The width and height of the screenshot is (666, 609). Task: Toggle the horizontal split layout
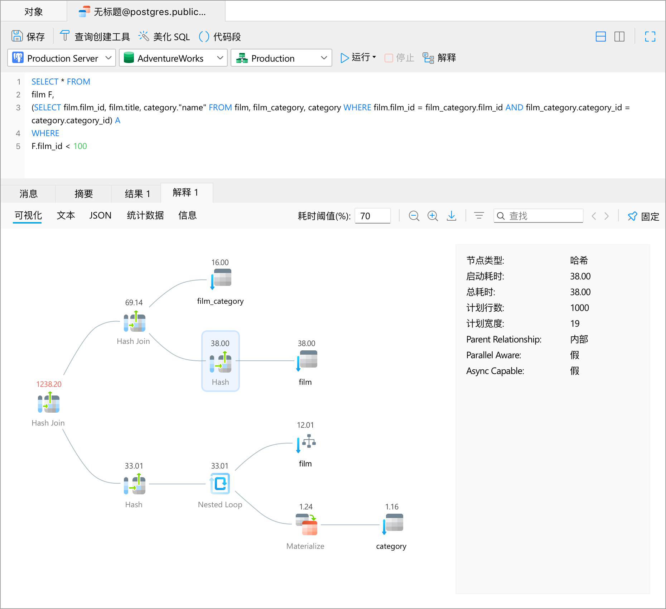[601, 37]
